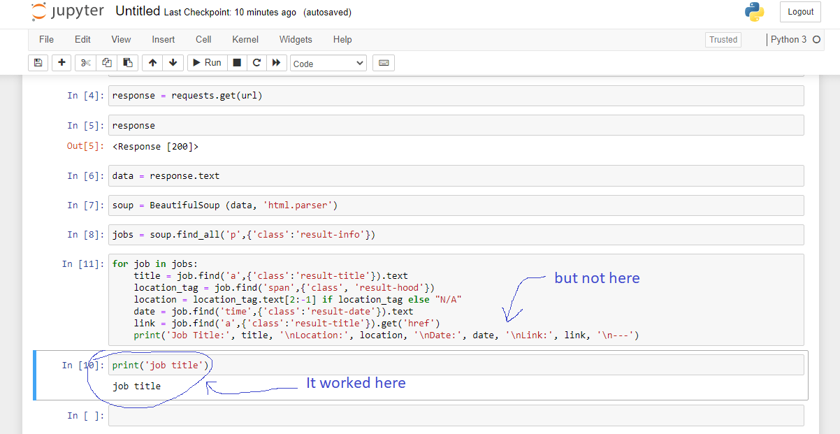The height and width of the screenshot is (434, 840).
Task: Copy the selected cell via the copy icon
Action: pos(106,62)
